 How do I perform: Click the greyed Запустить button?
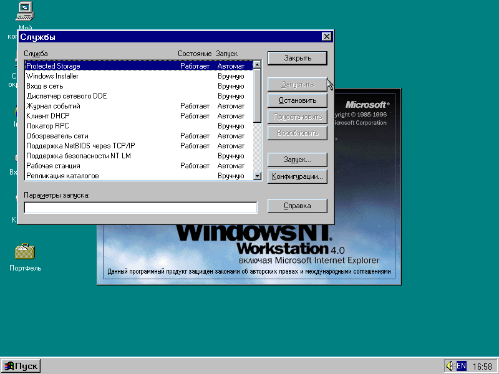(298, 85)
